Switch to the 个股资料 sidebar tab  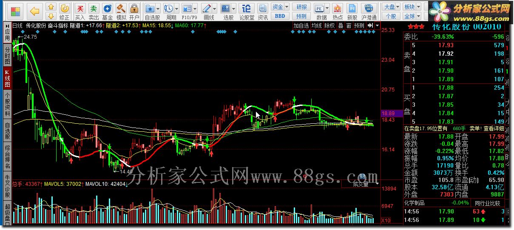coord(8,104)
